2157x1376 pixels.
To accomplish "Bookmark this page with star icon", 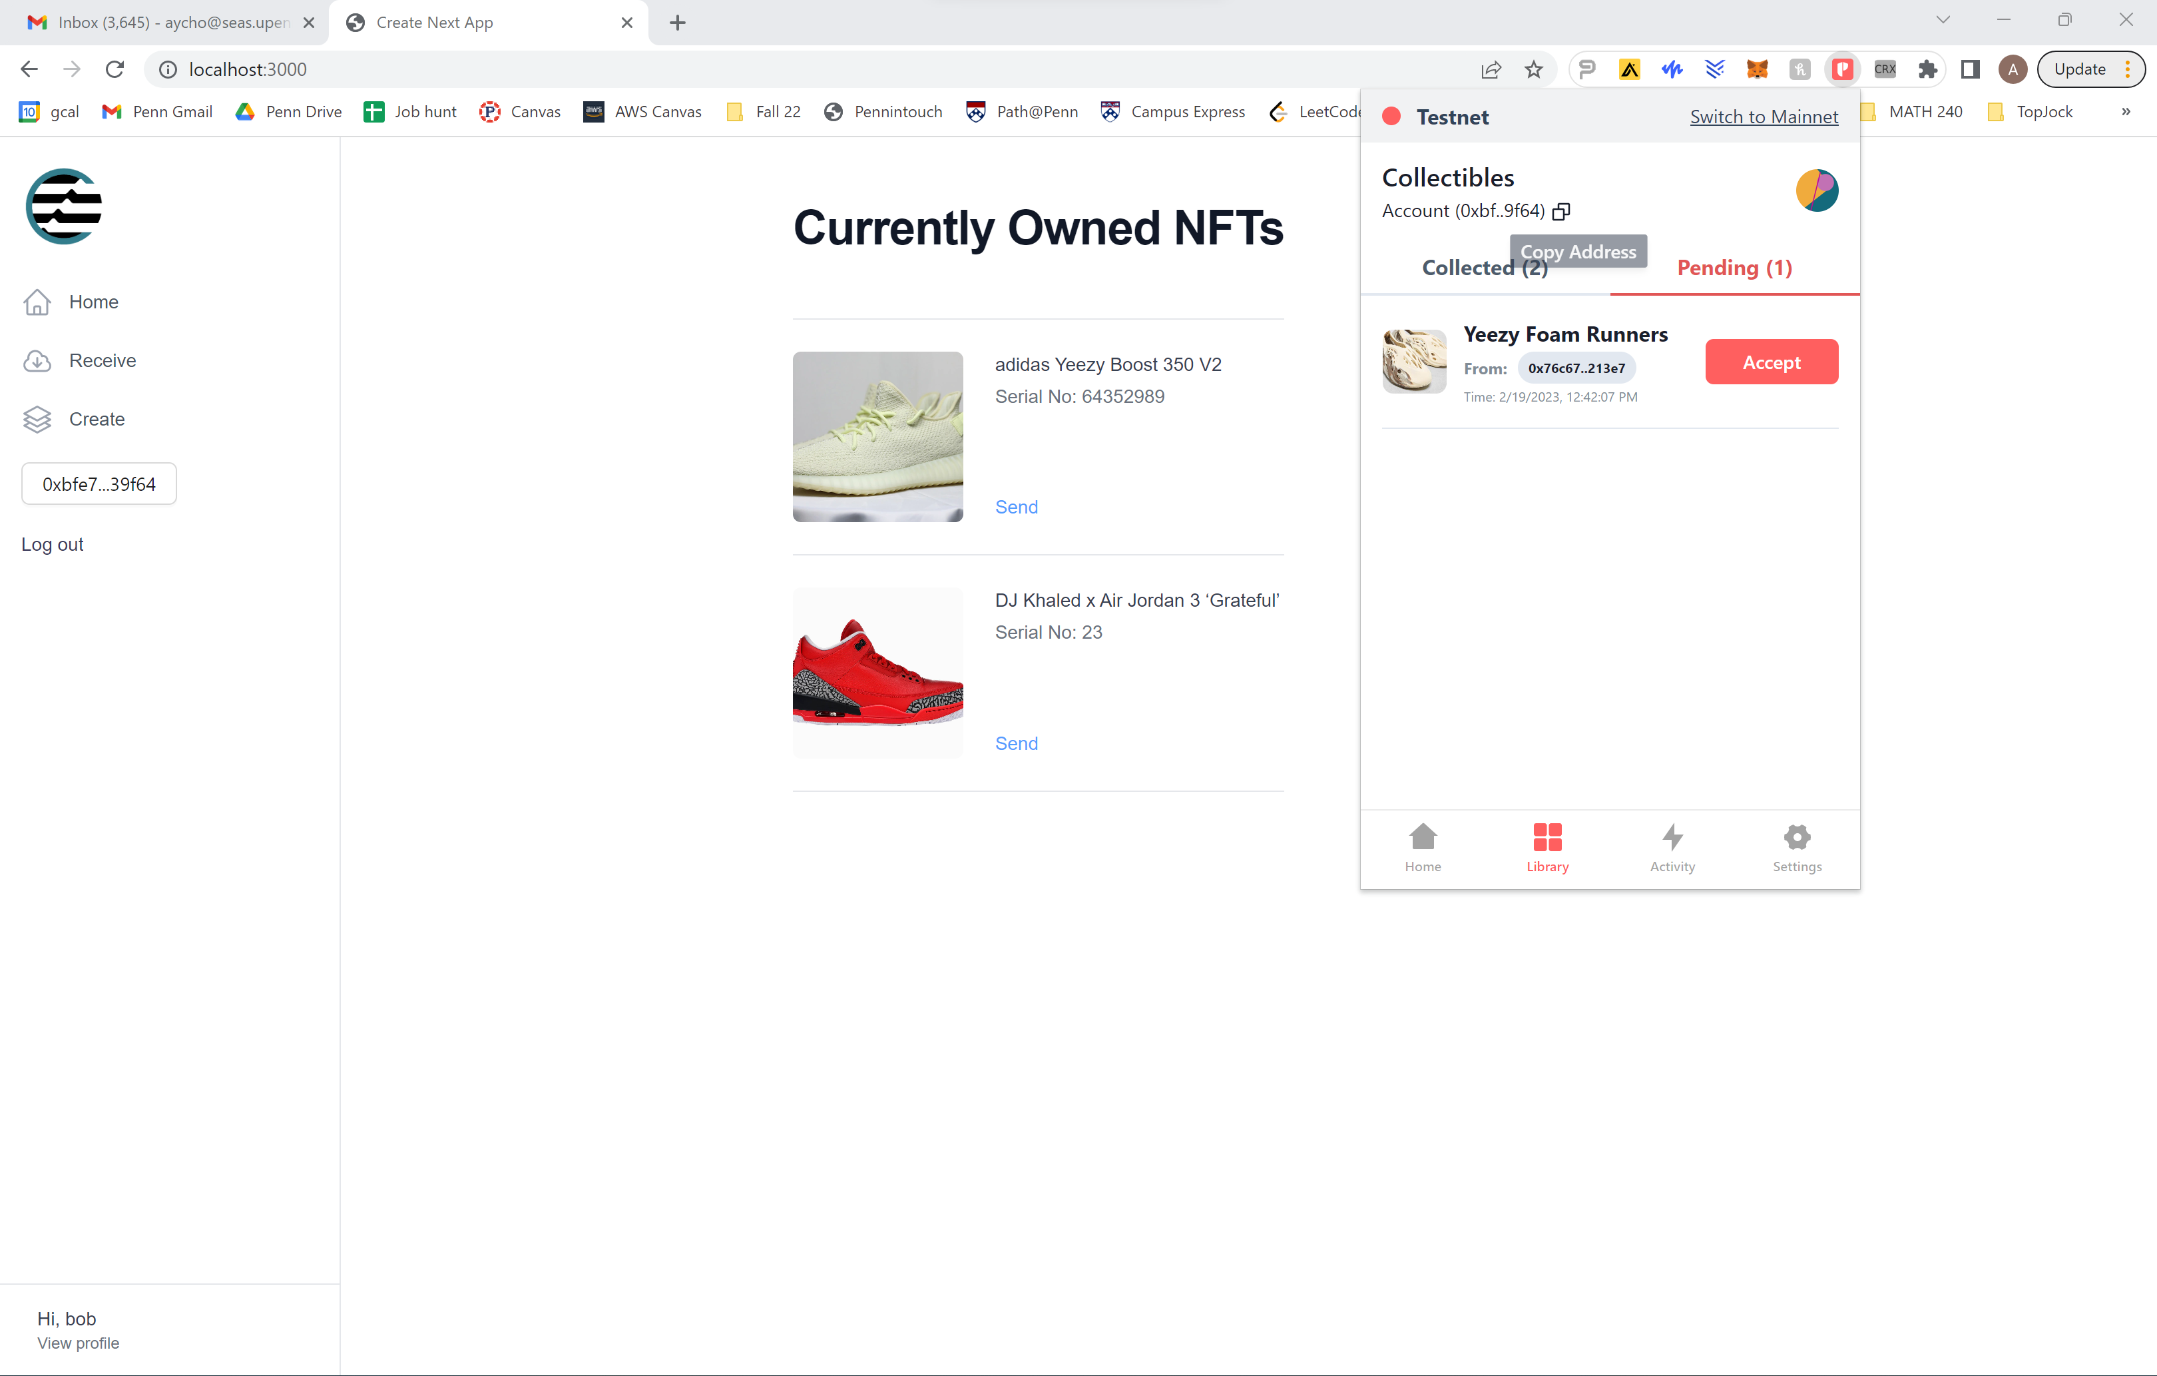I will click(1534, 69).
